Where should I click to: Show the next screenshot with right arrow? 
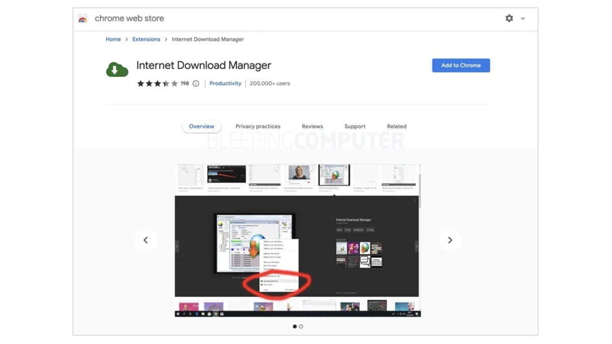coord(450,240)
